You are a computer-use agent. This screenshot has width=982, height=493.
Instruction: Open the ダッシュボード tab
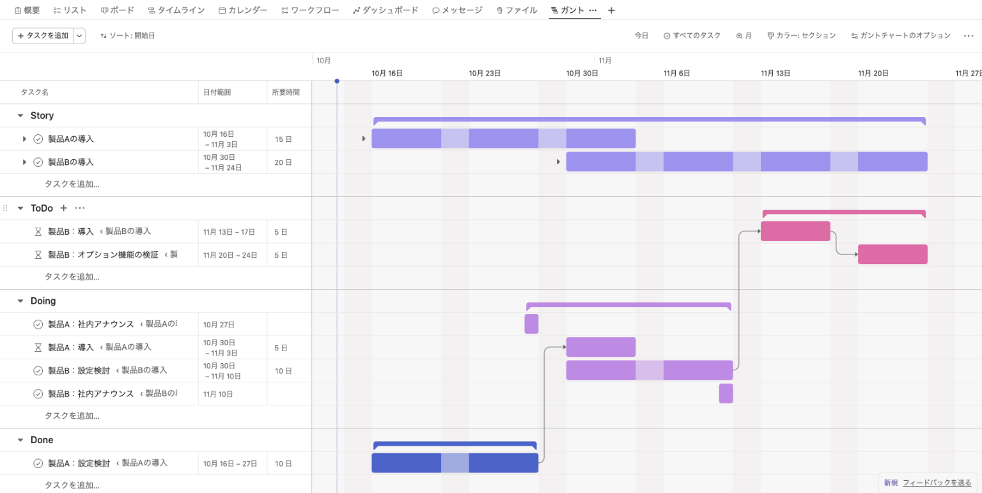[x=386, y=10]
